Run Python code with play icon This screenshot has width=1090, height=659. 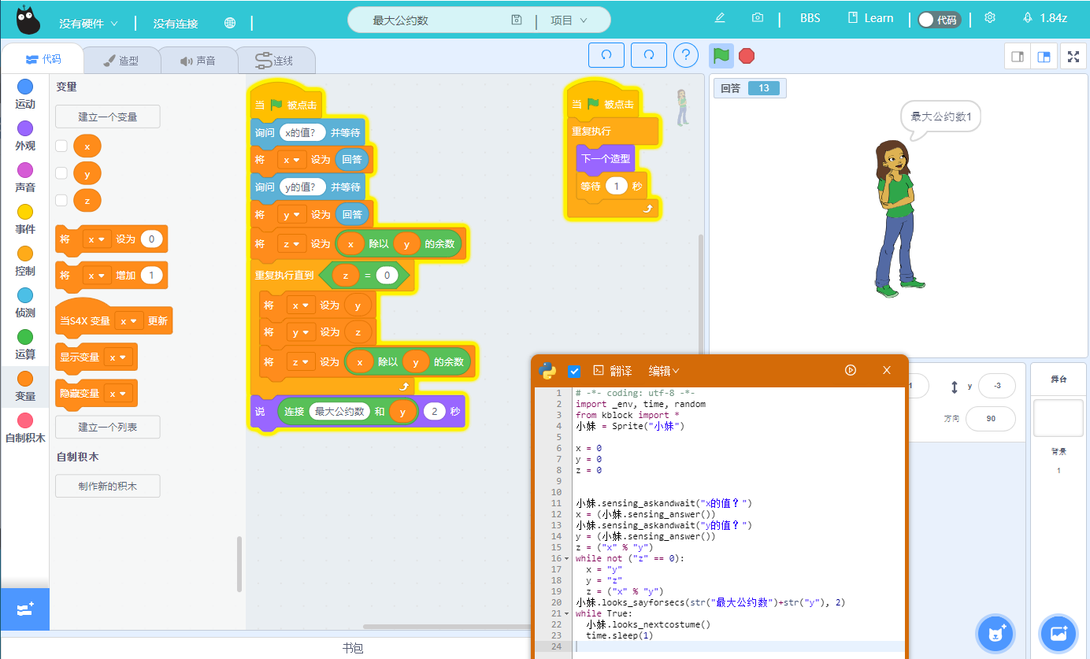click(850, 370)
